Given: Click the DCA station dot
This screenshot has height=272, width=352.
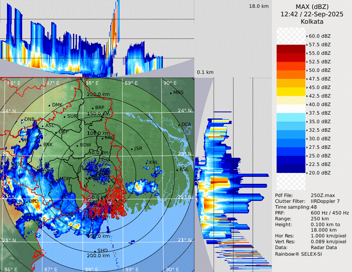Looking at the screenshot, I should point(179,125).
